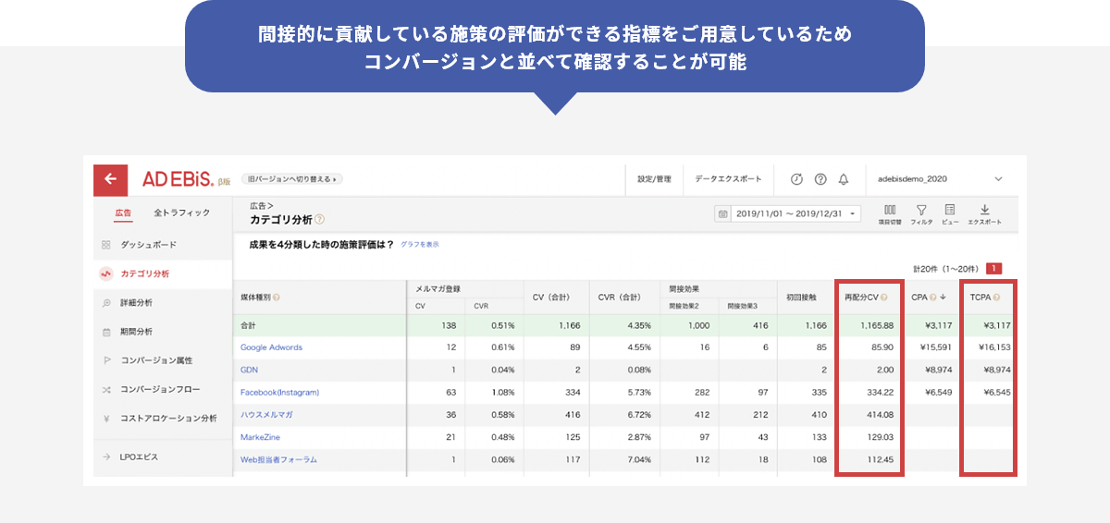The image size is (1110, 523).
Task: Open the GDN row link
Action: click(x=249, y=370)
